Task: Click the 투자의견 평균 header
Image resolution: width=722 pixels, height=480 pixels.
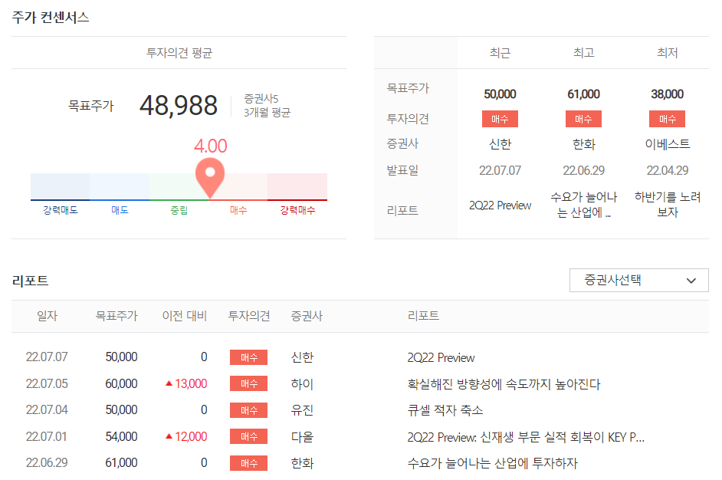Action: (179, 53)
